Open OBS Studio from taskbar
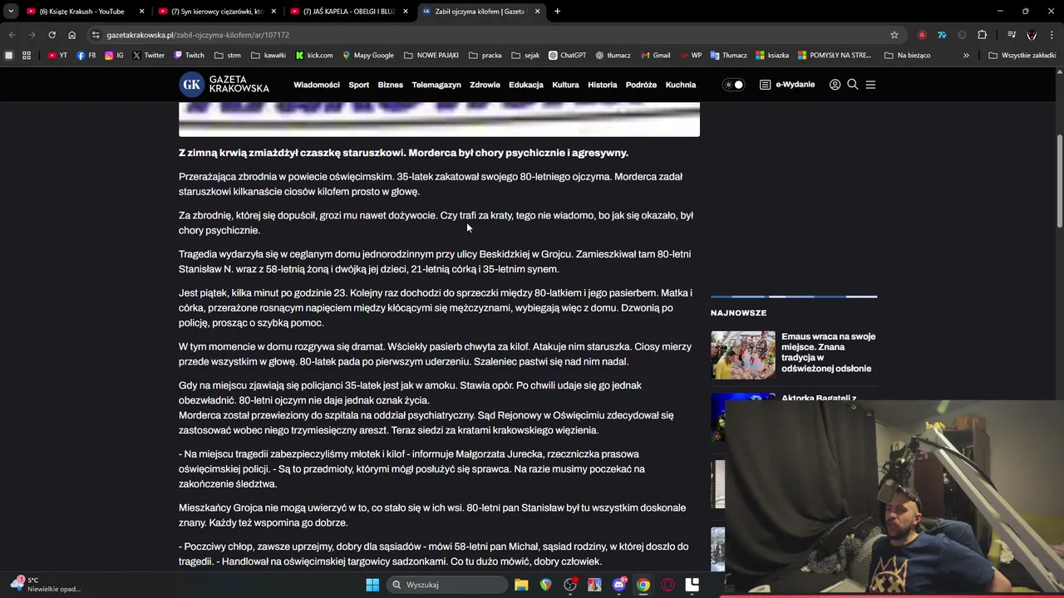The width and height of the screenshot is (1064, 598). coord(570,585)
